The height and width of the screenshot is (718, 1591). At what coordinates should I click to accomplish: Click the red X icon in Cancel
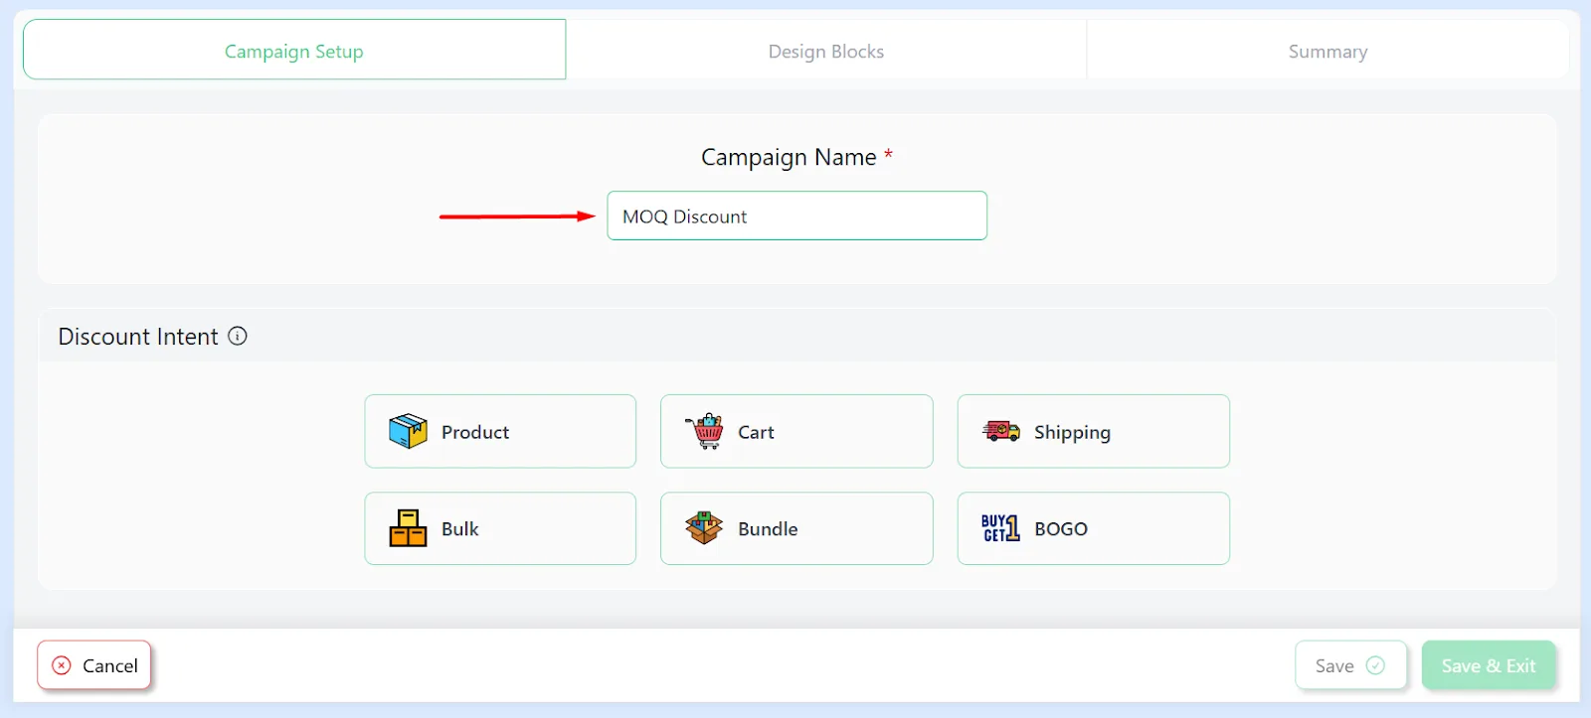(62, 665)
